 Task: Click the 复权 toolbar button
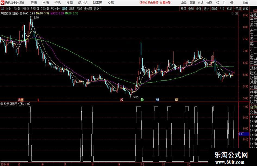pos(183,8)
